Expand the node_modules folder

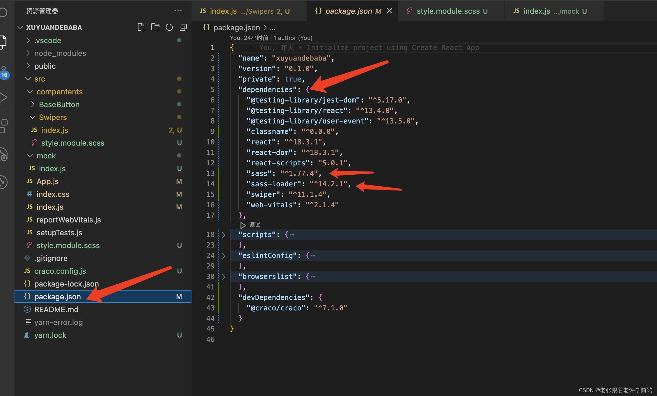pos(60,53)
